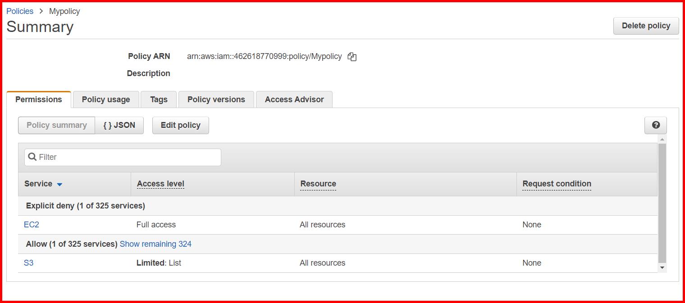Open the Policy versions tab
This screenshot has height=303, width=685.
coord(216,99)
